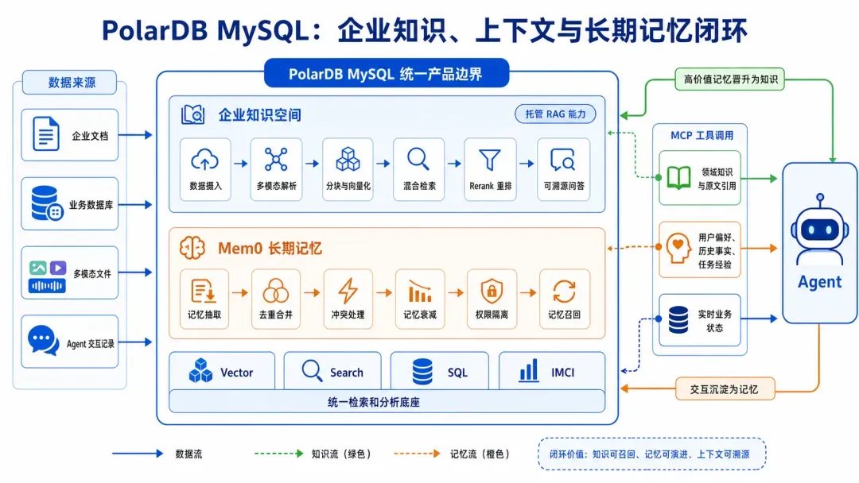Click the 实时业务状态 text
The width and height of the screenshot is (859, 483).
click(x=714, y=320)
